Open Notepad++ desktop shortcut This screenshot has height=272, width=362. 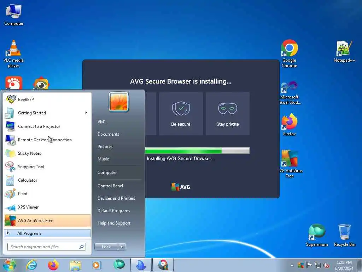(x=344, y=51)
